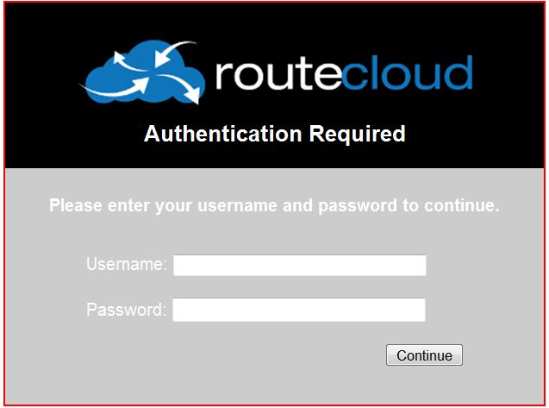Click the white "route" part of wordmark
The width and height of the screenshot is (549, 408).
point(278,74)
